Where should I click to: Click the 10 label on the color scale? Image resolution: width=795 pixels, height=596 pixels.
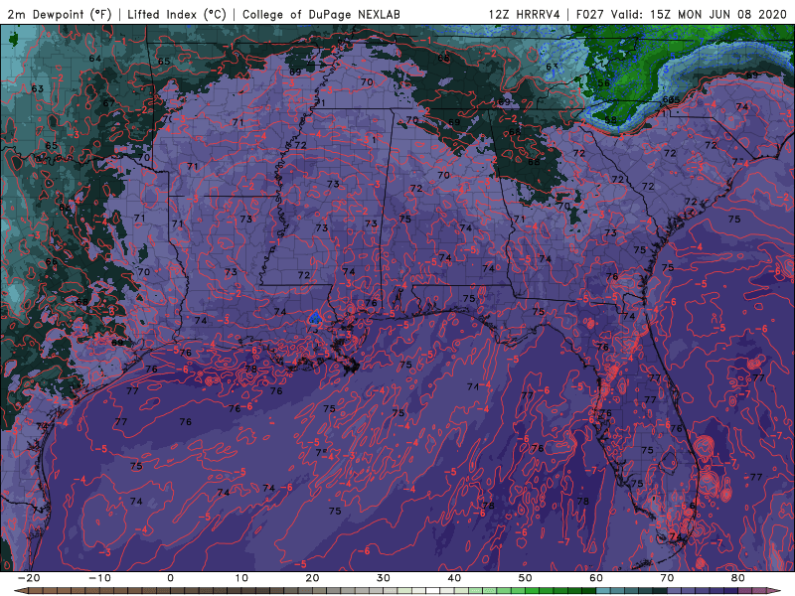pyautogui.click(x=241, y=578)
